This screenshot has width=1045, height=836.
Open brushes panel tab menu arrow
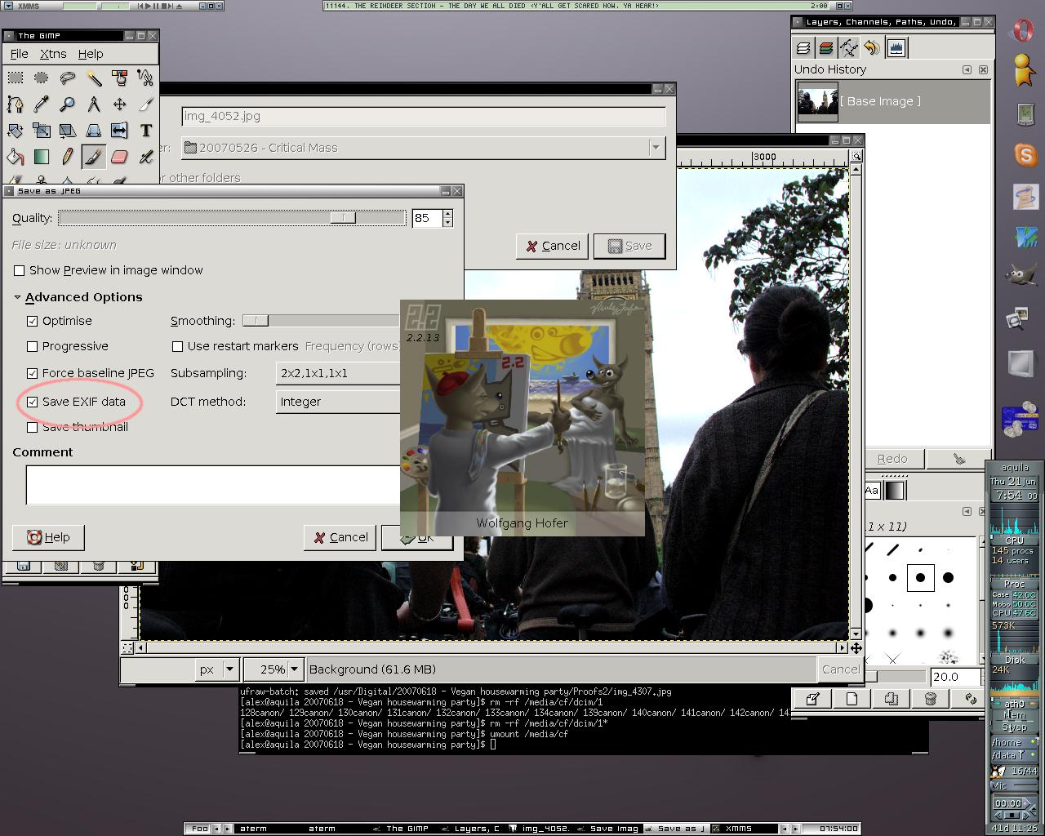[967, 512]
